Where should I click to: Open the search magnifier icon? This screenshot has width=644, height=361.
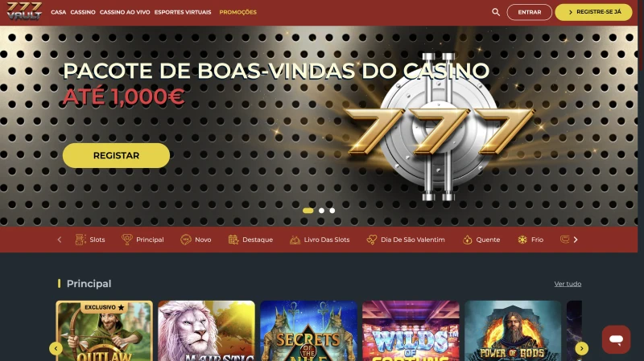click(x=496, y=12)
